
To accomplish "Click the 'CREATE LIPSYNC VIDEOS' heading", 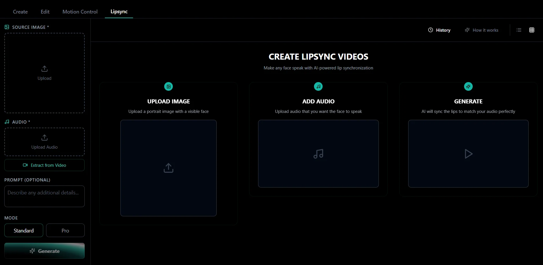I will [x=318, y=57].
